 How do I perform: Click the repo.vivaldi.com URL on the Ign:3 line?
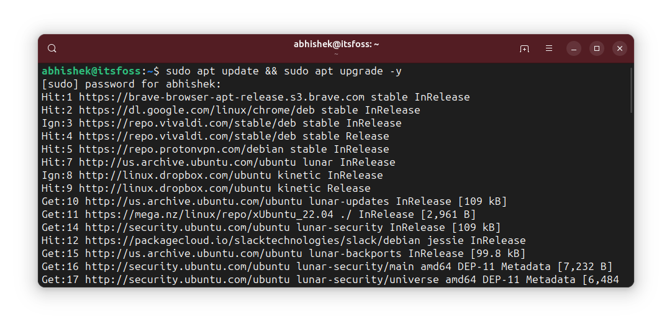pos(188,124)
